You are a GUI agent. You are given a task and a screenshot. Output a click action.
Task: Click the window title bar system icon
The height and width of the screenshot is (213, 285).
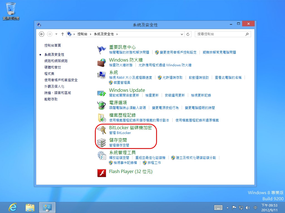[39, 25]
